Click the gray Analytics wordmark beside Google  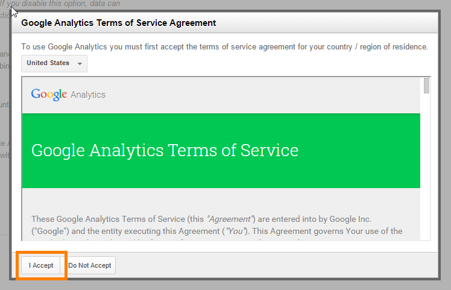[88, 95]
